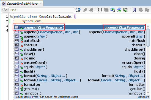
Task: Select the close() completion item
Action: (80, 54)
